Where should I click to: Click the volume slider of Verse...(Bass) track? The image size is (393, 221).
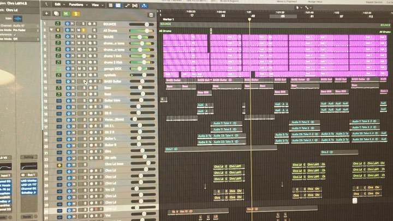[143, 119]
